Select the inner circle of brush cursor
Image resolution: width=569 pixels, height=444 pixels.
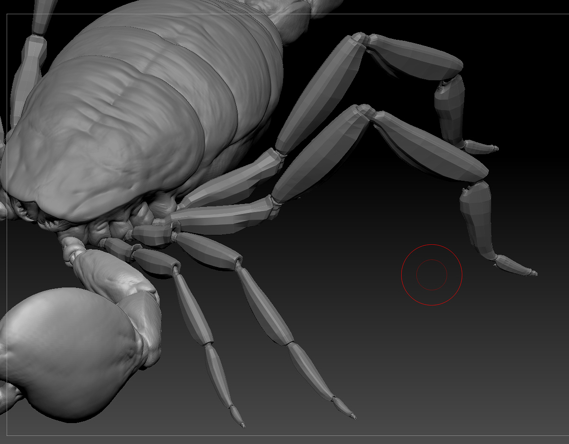pos(432,274)
